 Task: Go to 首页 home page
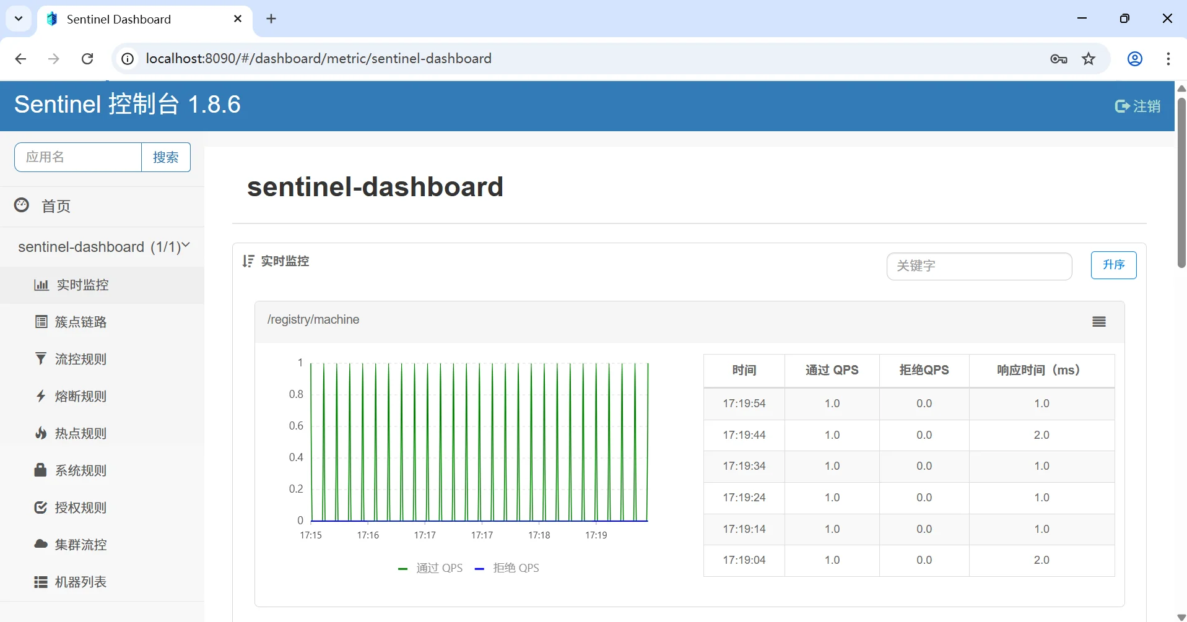coord(102,206)
